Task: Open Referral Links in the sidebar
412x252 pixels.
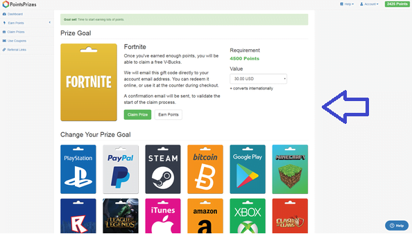Action: (x=17, y=50)
